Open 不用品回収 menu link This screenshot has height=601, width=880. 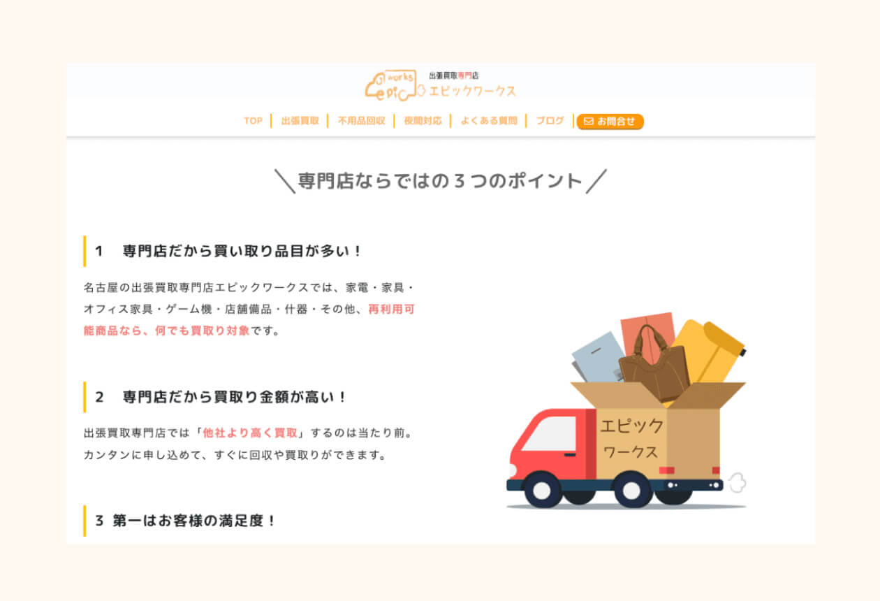point(361,121)
